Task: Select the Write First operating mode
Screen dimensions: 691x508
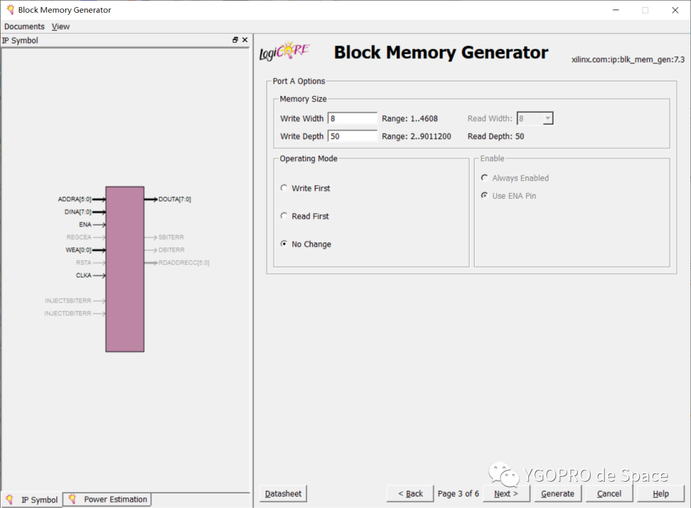Action: 284,188
